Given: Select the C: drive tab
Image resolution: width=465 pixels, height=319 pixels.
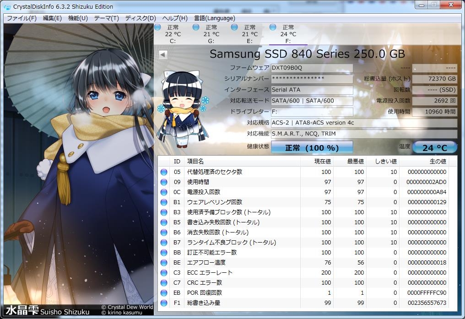Looking at the screenshot, I should click(173, 34).
